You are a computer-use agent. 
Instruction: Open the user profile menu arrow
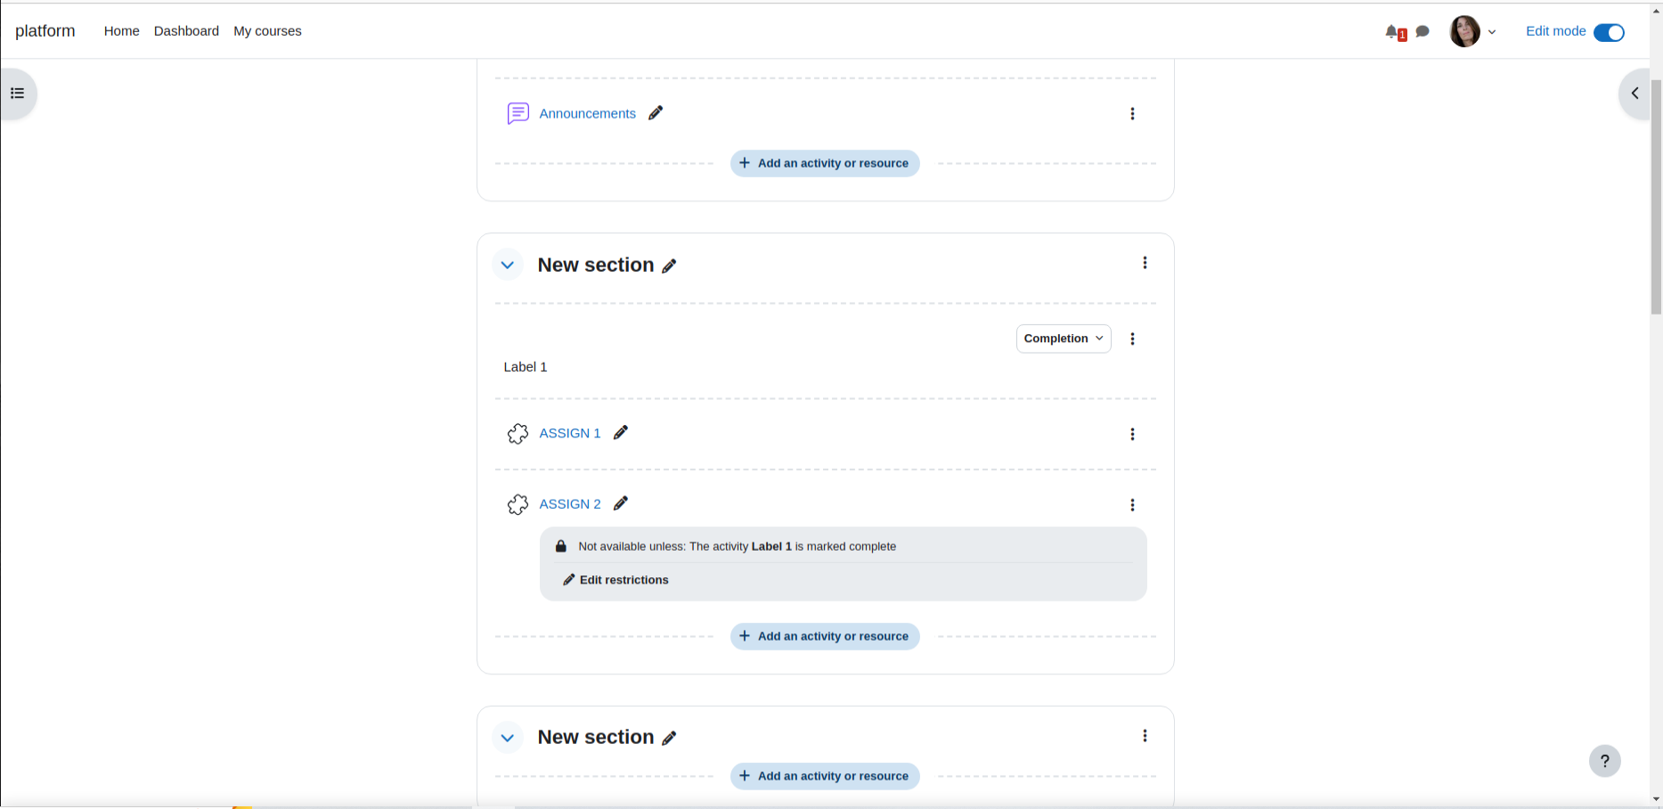coord(1492,32)
